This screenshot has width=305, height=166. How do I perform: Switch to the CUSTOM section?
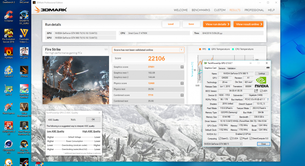coord(220,10)
